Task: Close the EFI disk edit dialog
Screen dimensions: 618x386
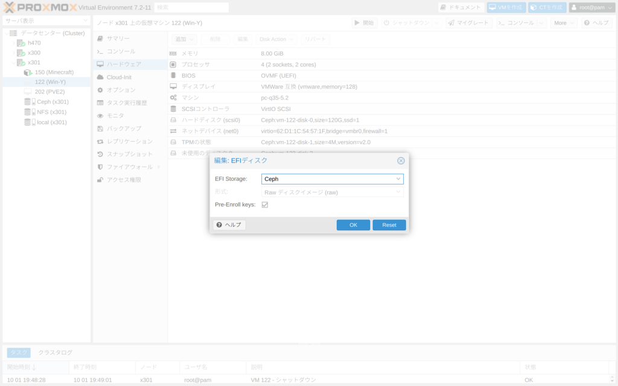Action: tap(401, 160)
